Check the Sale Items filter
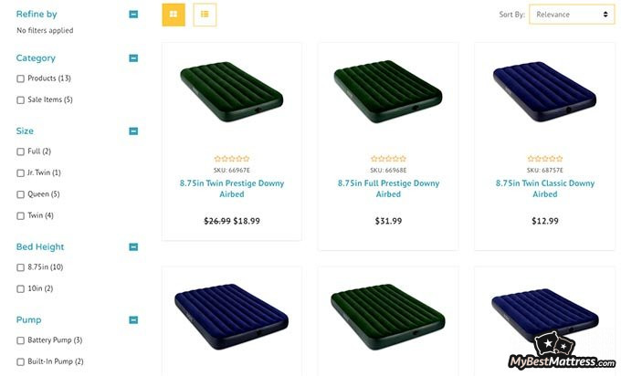This screenshot has height=376, width=621. click(x=21, y=100)
